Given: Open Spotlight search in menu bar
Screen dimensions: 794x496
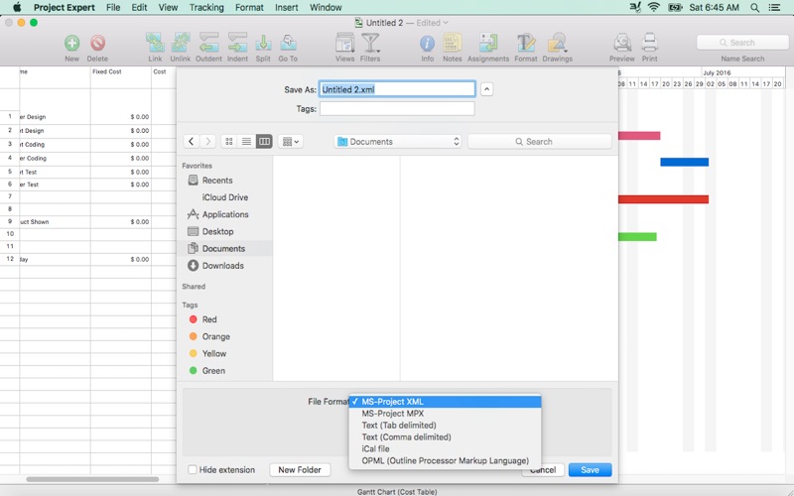Looking at the screenshot, I should point(754,8).
